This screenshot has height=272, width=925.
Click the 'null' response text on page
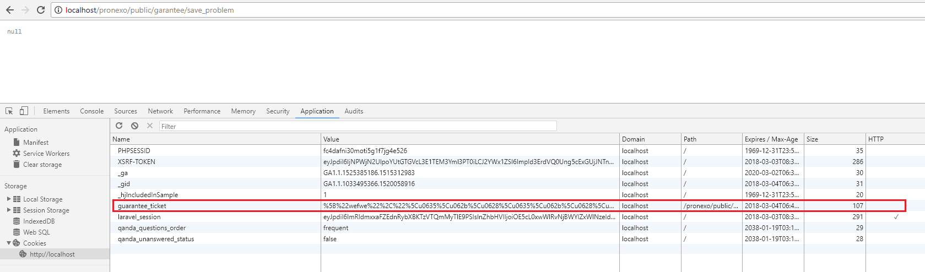pos(14,31)
